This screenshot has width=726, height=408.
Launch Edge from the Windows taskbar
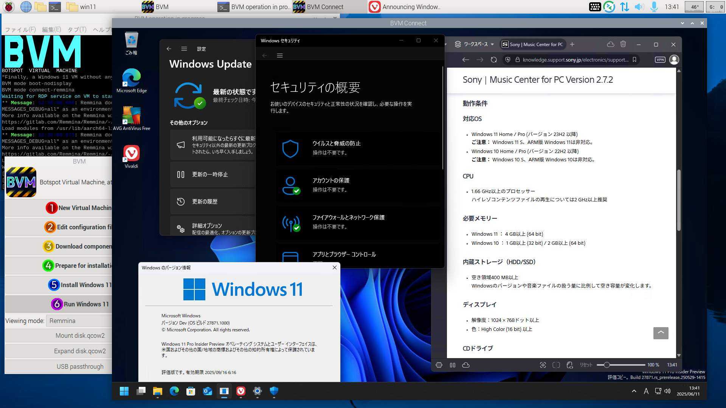(174, 391)
